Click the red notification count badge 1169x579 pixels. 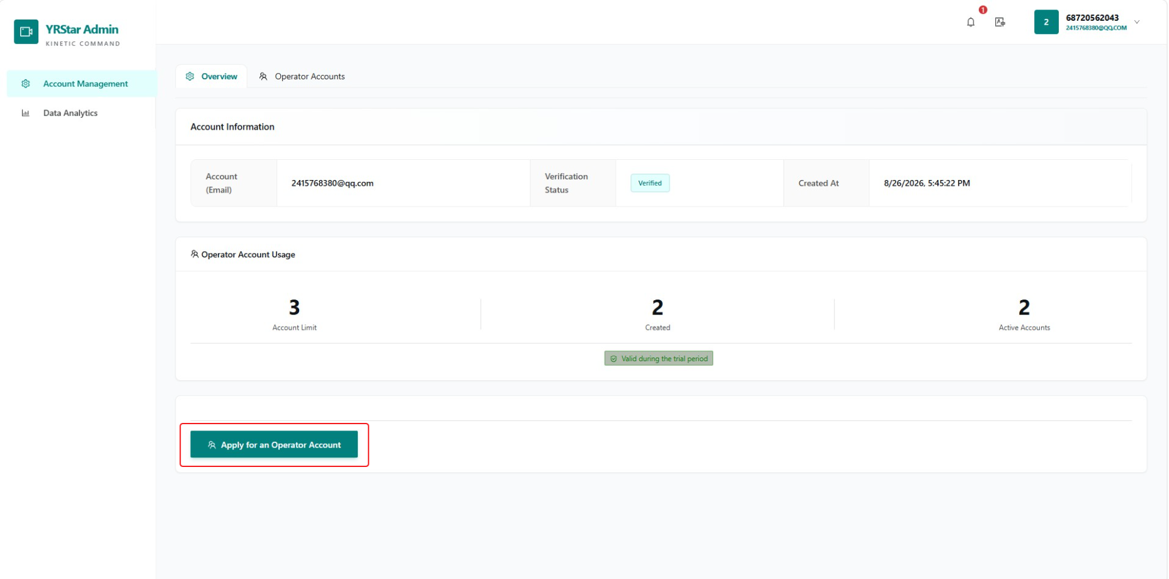point(983,9)
